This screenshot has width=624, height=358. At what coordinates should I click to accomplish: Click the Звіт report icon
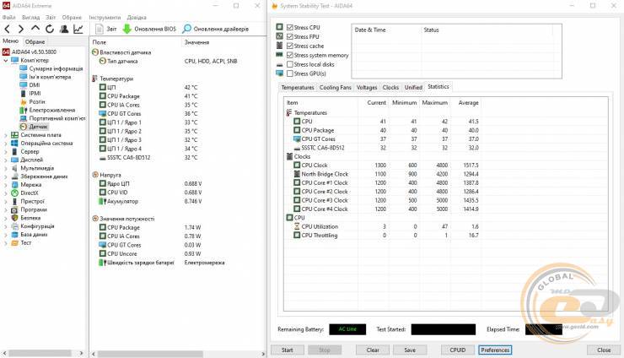(x=100, y=29)
